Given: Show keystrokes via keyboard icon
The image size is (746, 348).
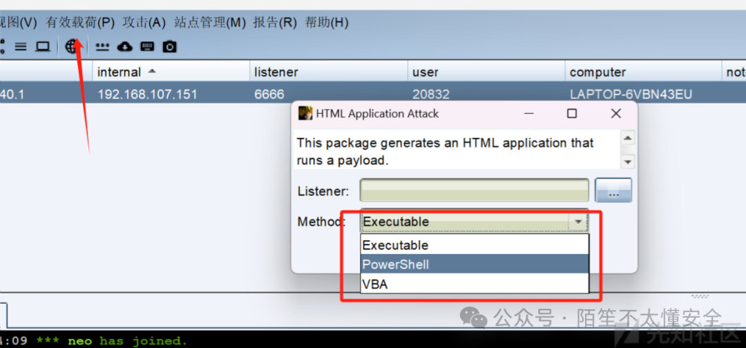Looking at the screenshot, I should click(148, 46).
